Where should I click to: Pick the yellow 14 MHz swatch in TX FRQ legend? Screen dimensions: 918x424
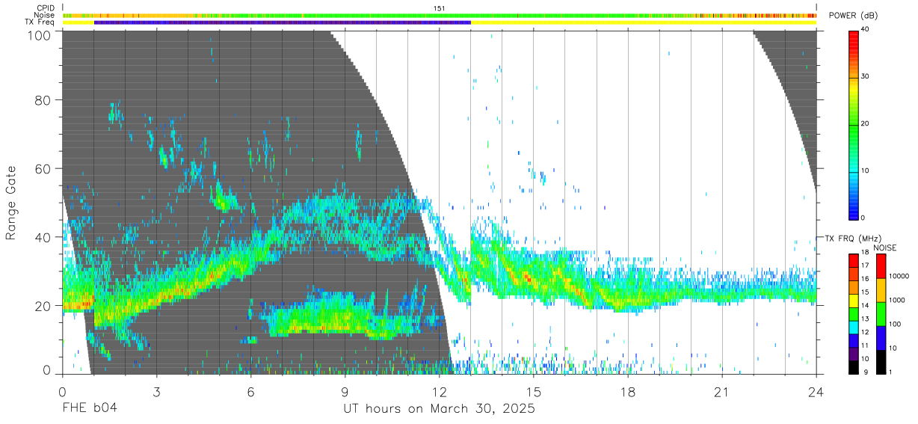pos(854,301)
